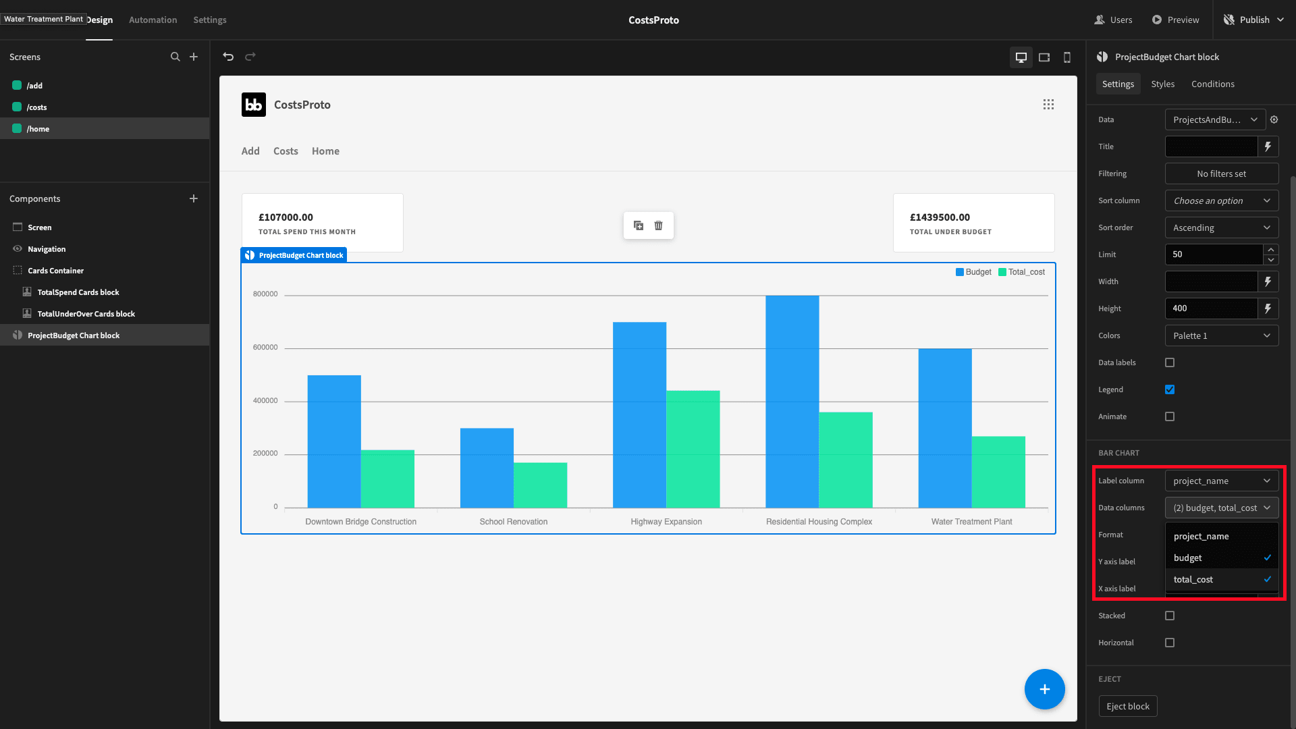
Task: Click the Home navigation link
Action: point(325,151)
